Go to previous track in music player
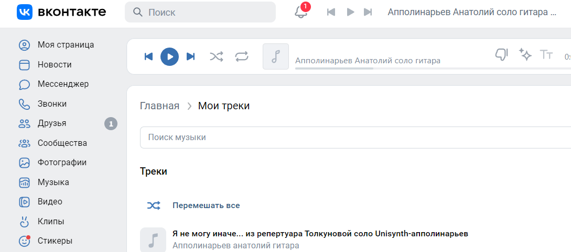Viewport: 571px width, 252px height. 148,56
